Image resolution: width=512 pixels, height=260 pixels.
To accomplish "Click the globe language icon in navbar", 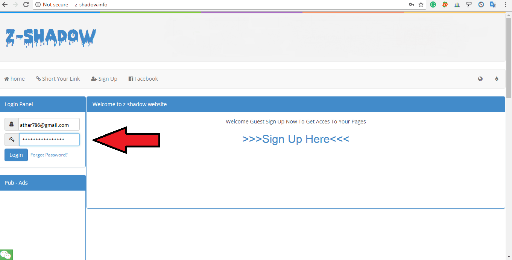I will (480, 79).
